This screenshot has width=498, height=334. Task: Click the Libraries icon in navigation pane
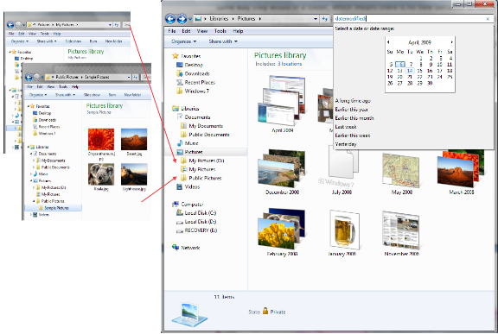coord(176,109)
